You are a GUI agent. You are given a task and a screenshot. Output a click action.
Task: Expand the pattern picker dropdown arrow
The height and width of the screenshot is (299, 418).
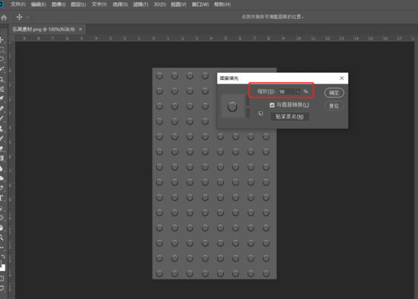(248, 107)
